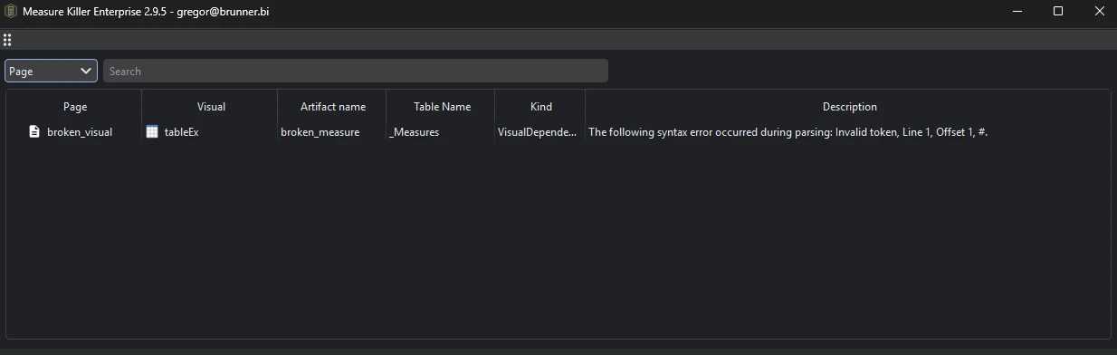1117x355 pixels.
Task: Click the table visual icon beside tableEx
Action: pyautogui.click(x=152, y=131)
